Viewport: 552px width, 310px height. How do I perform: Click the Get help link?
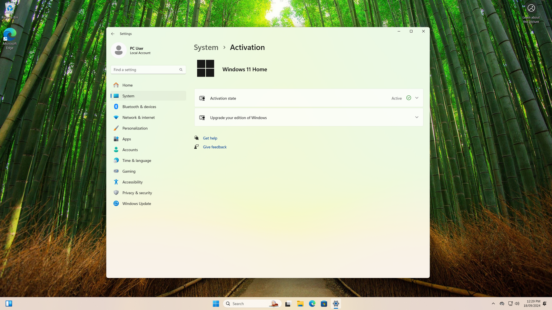(210, 138)
